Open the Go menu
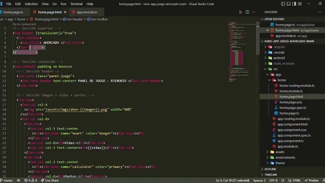The height and width of the screenshot is (183, 325). (x=54, y=4)
